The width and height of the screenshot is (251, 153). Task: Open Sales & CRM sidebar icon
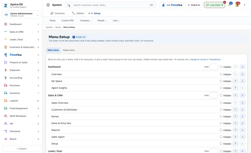pos(5,32)
